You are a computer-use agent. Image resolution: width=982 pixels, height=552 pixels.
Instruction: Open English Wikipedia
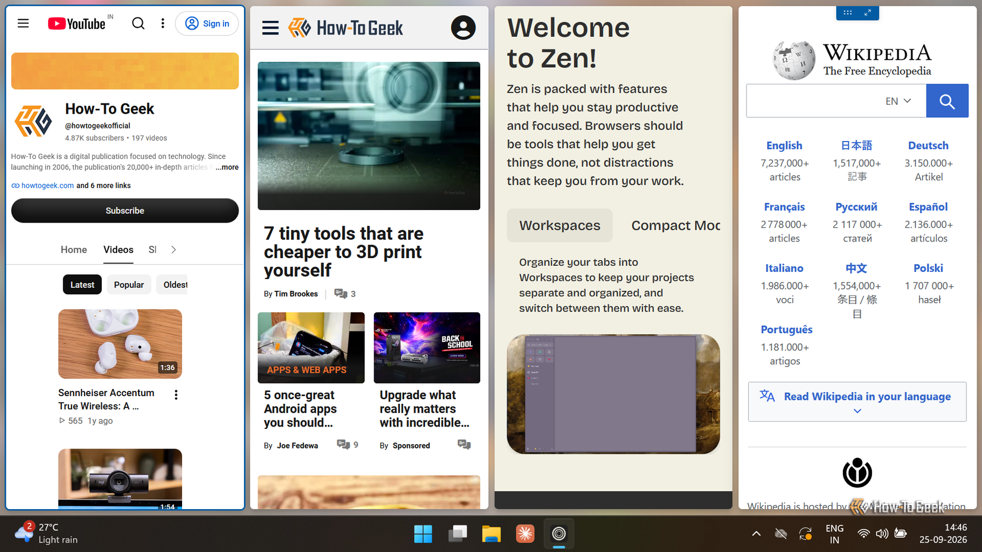[x=784, y=146]
